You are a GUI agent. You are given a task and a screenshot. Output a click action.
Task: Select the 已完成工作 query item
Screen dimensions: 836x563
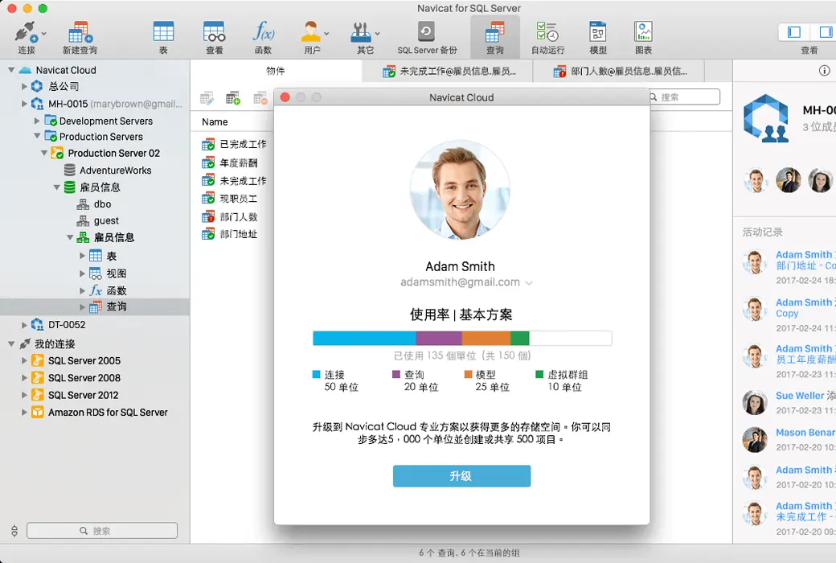pos(234,144)
